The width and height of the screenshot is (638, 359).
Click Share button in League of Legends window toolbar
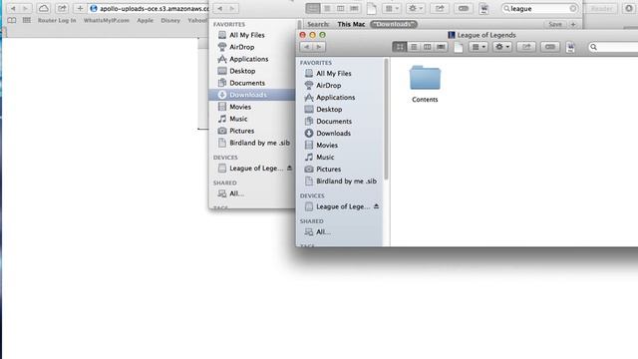click(x=526, y=47)
